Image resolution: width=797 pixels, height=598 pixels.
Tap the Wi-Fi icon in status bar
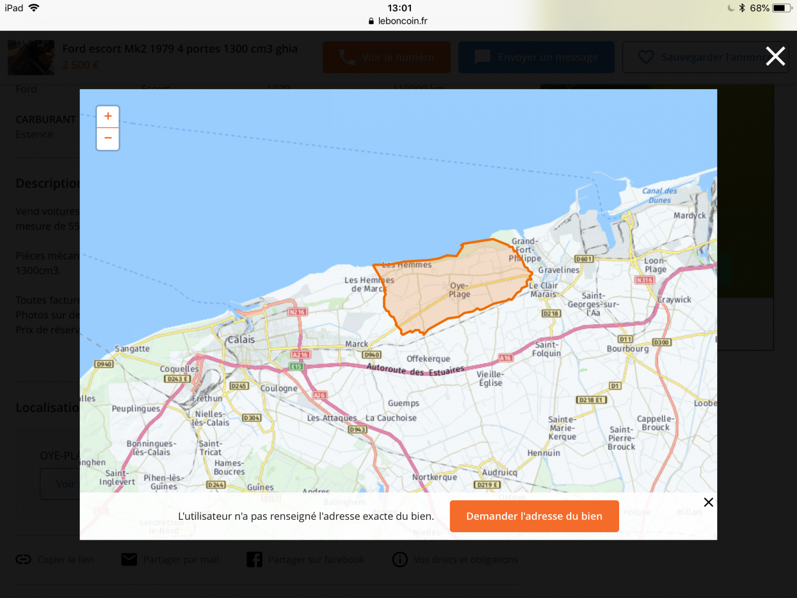pos(34,7)
